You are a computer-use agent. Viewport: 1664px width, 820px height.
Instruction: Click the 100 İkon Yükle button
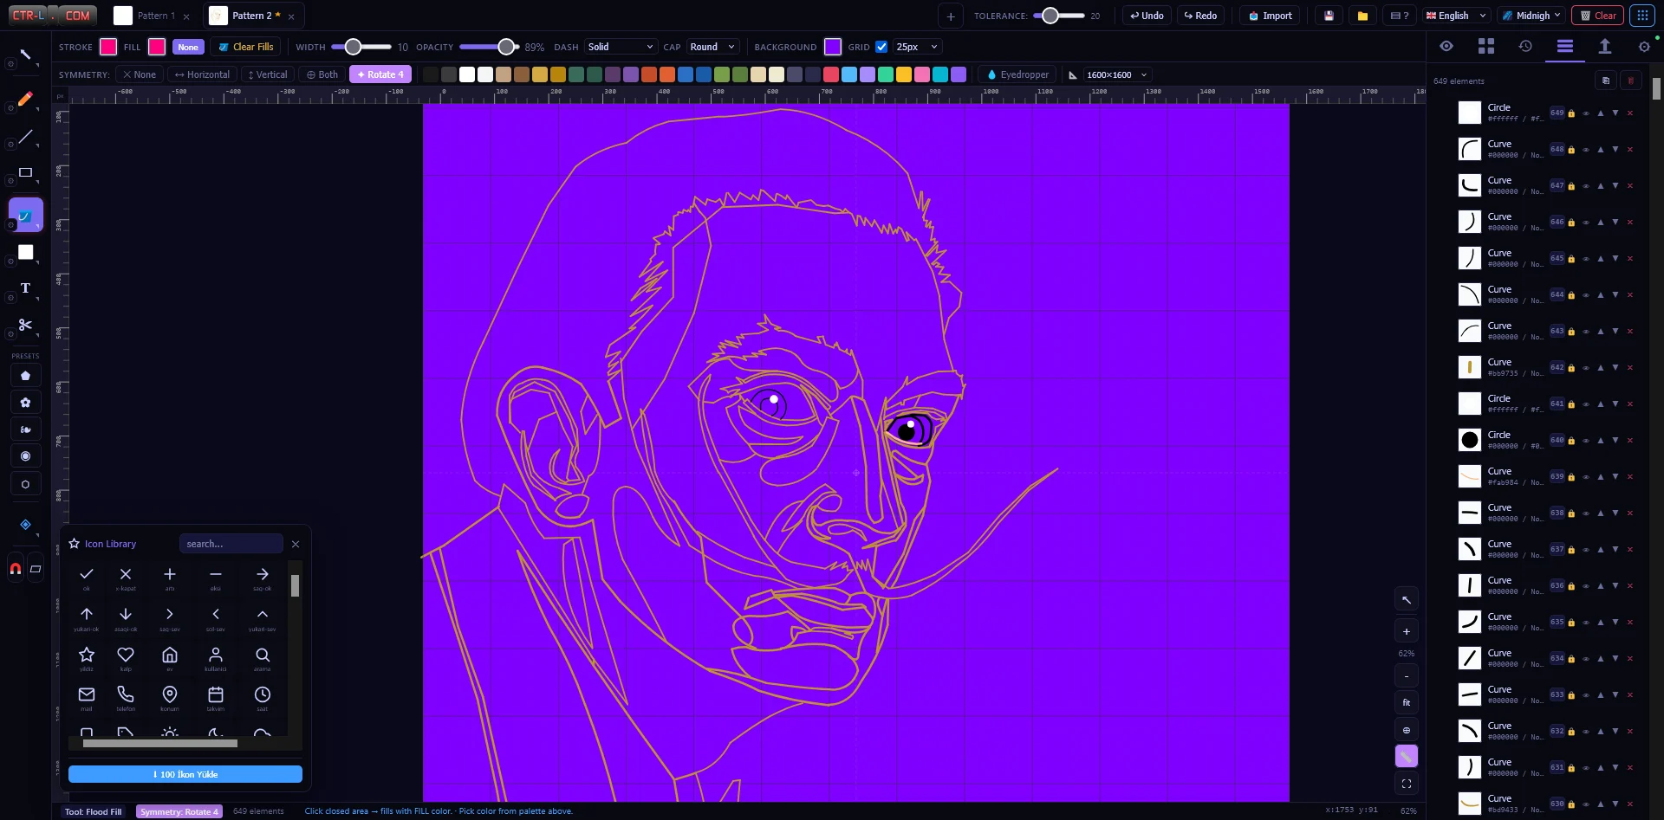coord(185,774)
